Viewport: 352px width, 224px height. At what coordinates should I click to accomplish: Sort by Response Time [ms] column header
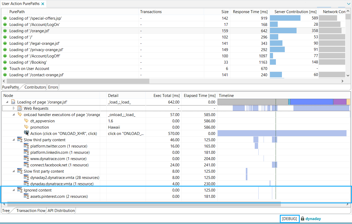coord(250,12)
